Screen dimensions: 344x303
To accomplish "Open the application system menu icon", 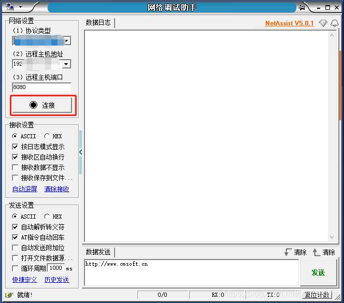I will click(x=10, y=7).
